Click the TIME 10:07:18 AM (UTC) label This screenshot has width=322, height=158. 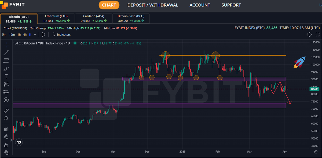point(299,28)
